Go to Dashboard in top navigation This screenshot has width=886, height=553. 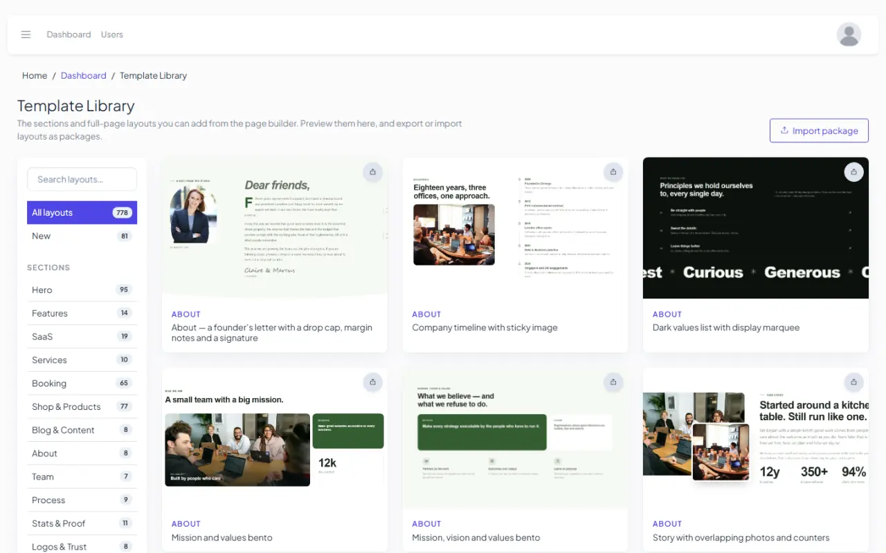click(69, 35)
